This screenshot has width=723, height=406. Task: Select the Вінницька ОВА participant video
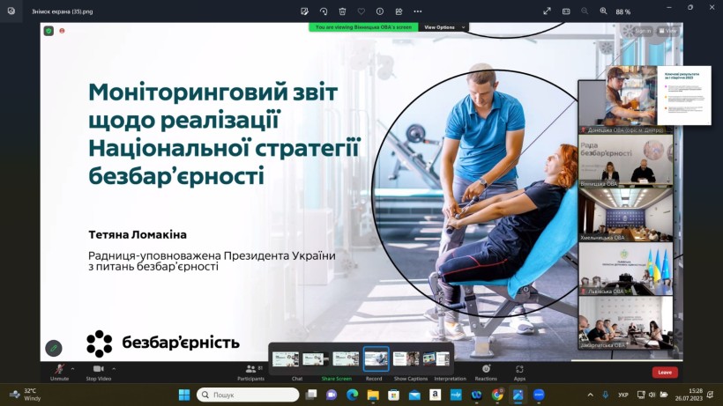[626, 160]
